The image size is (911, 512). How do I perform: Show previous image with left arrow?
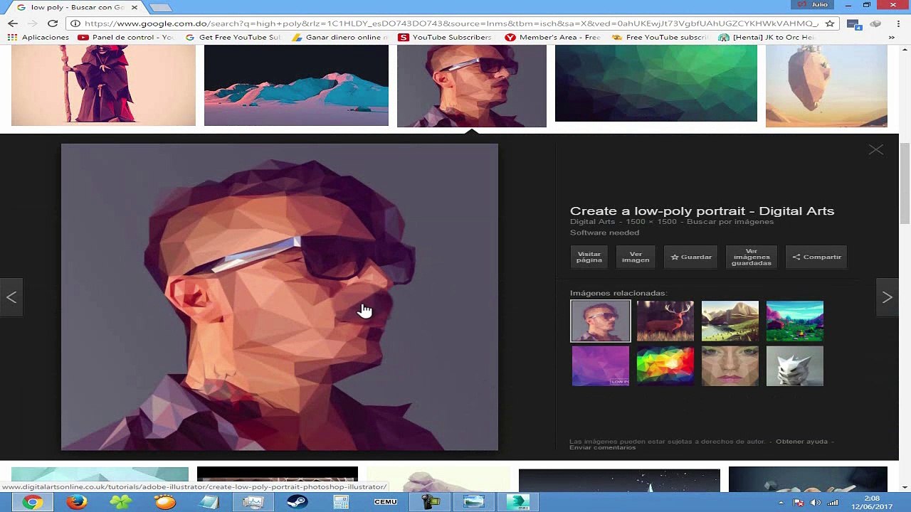(11, 298)
